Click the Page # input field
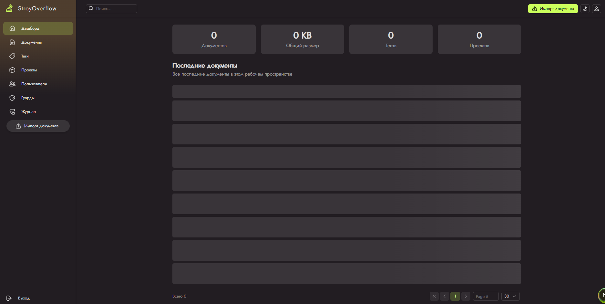This screenshot has height=304, width=605. click(x=486, y=296)
